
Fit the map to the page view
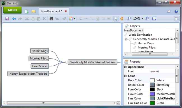pyautogui.click(x=154, y=19)
